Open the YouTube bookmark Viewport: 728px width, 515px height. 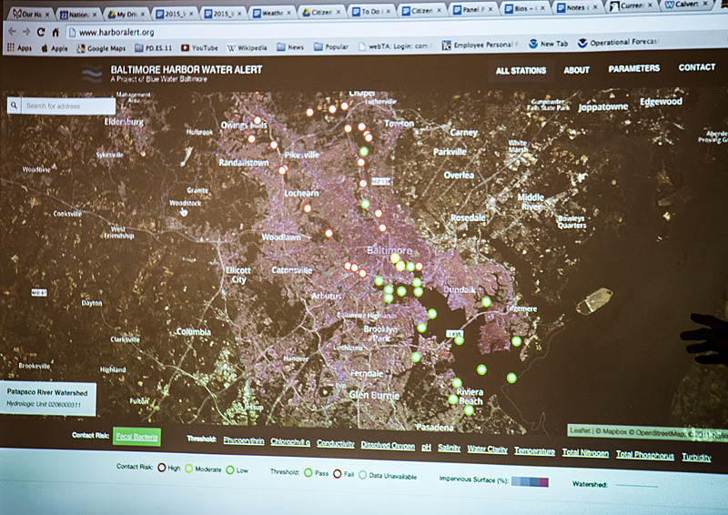[x=197, y=47]
